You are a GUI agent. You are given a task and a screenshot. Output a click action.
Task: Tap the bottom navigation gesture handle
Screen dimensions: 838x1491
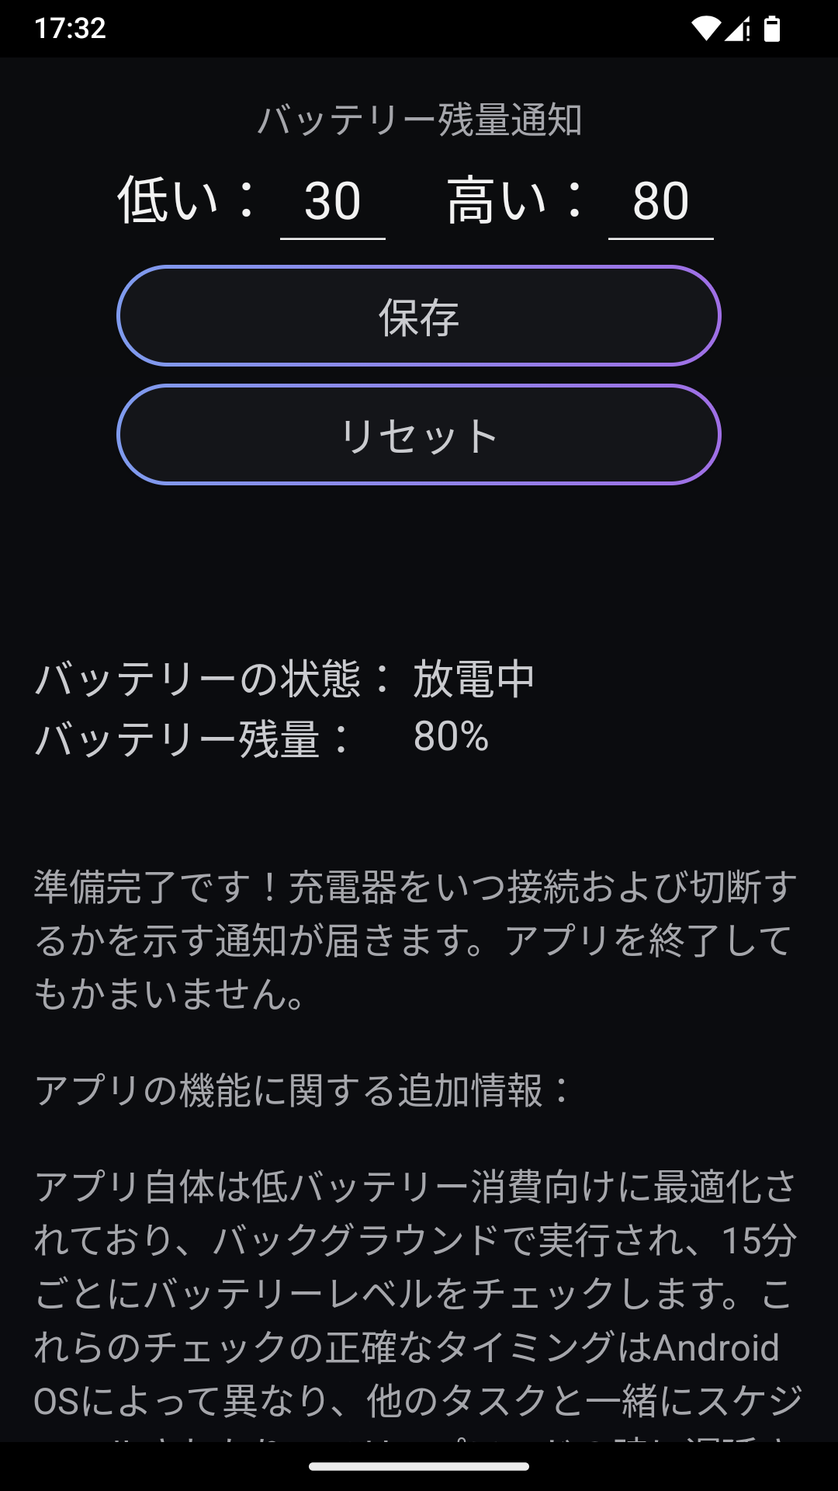419,1466
